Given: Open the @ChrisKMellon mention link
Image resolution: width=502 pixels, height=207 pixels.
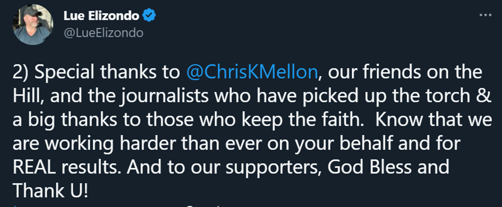Looking at the screenshot, I should coord(251,73).
